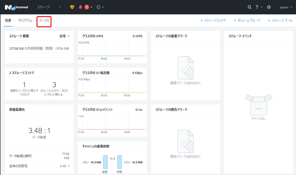Click the ストレージの警告アラート heading

(x=171, y=109)
